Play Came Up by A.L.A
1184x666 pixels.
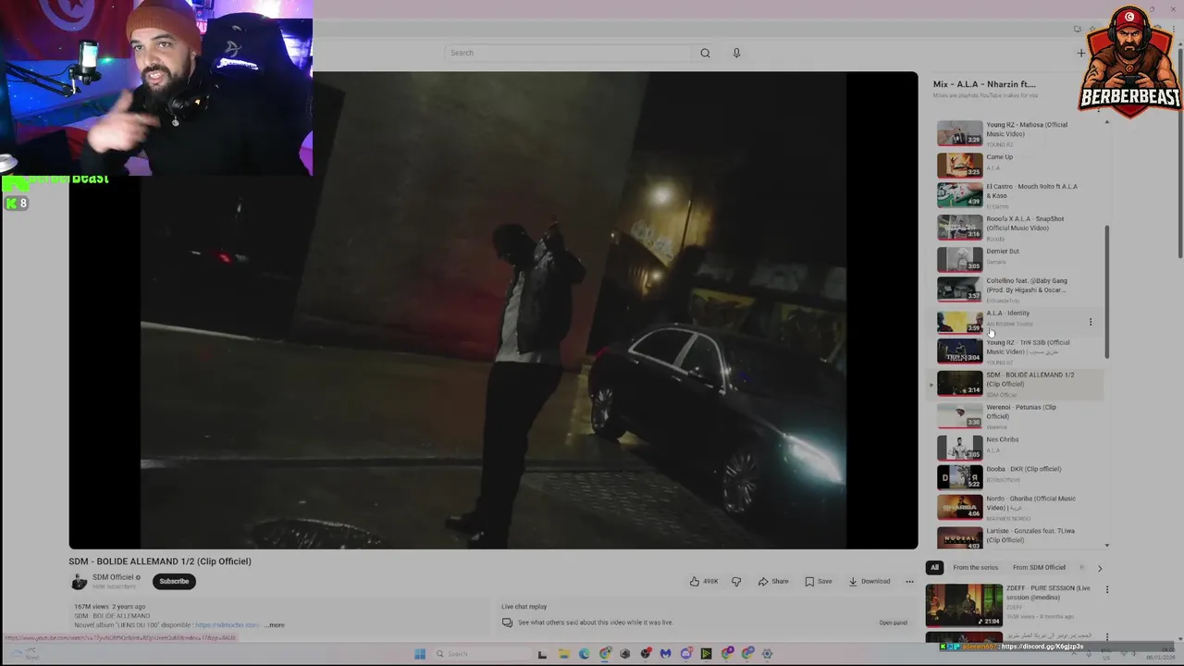pos(1017,165)
